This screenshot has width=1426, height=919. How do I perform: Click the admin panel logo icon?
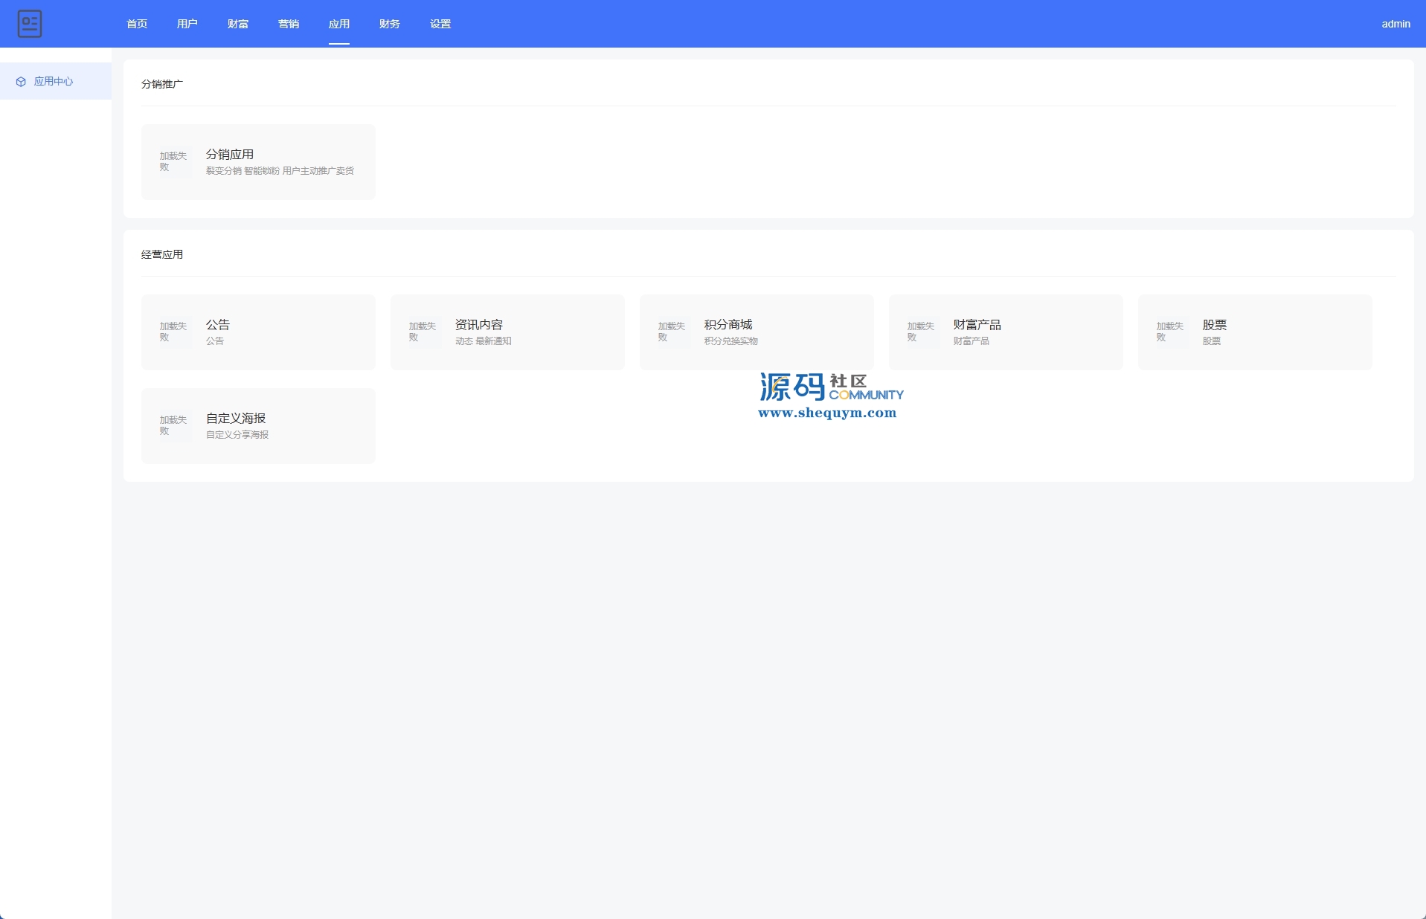(30, 24)
